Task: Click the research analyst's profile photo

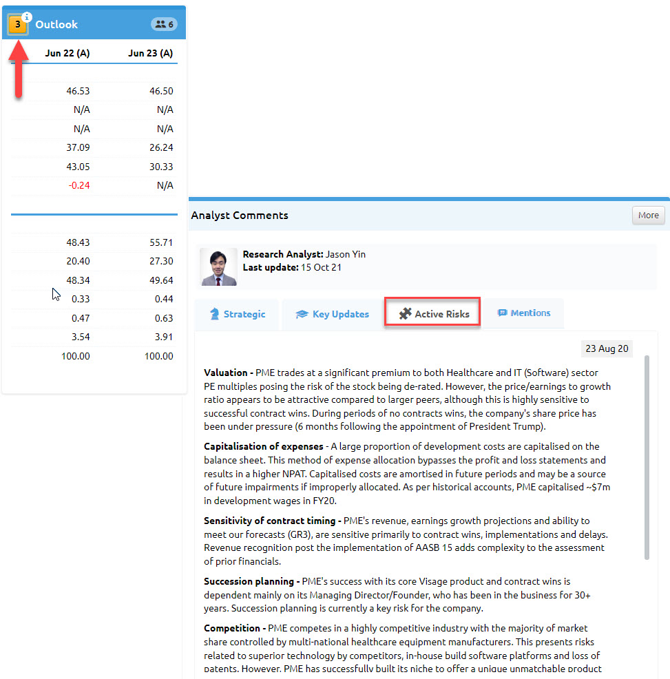Action: pyautogui.click(x=218, y=267)
